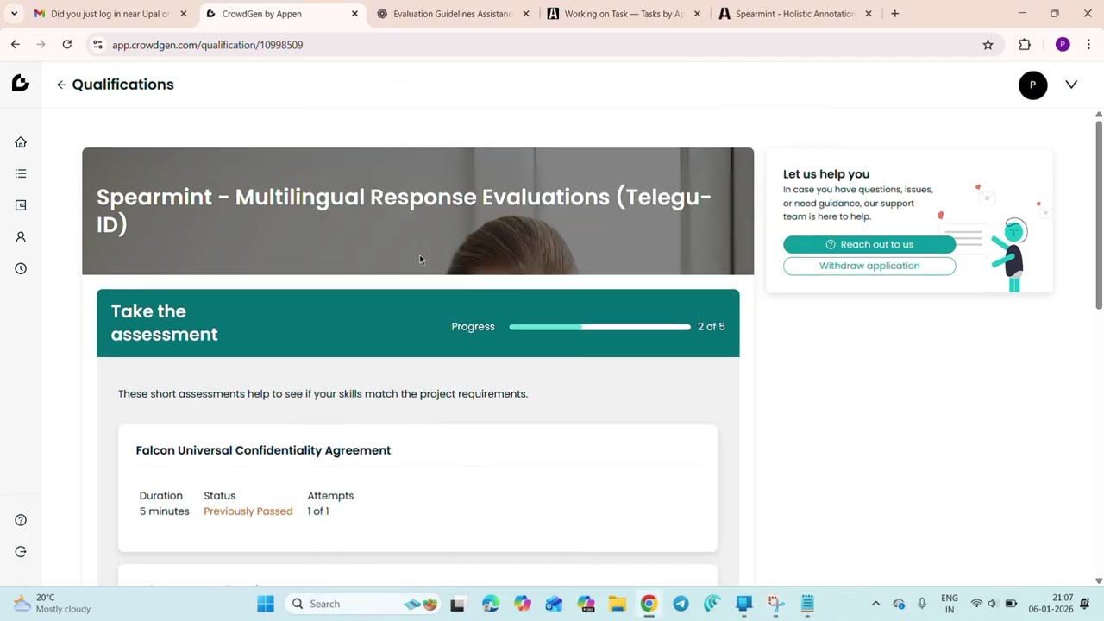Click the browser Forward button

41,45
